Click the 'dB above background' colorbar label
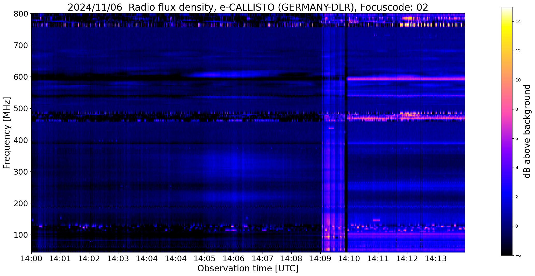Image resolution: width=535 pixels, height=276 pixels. coord(527,131)
